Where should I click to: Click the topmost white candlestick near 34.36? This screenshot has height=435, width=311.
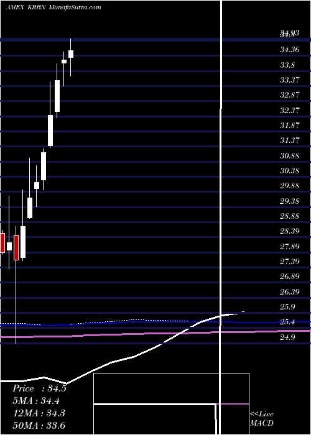click(71, 54)
